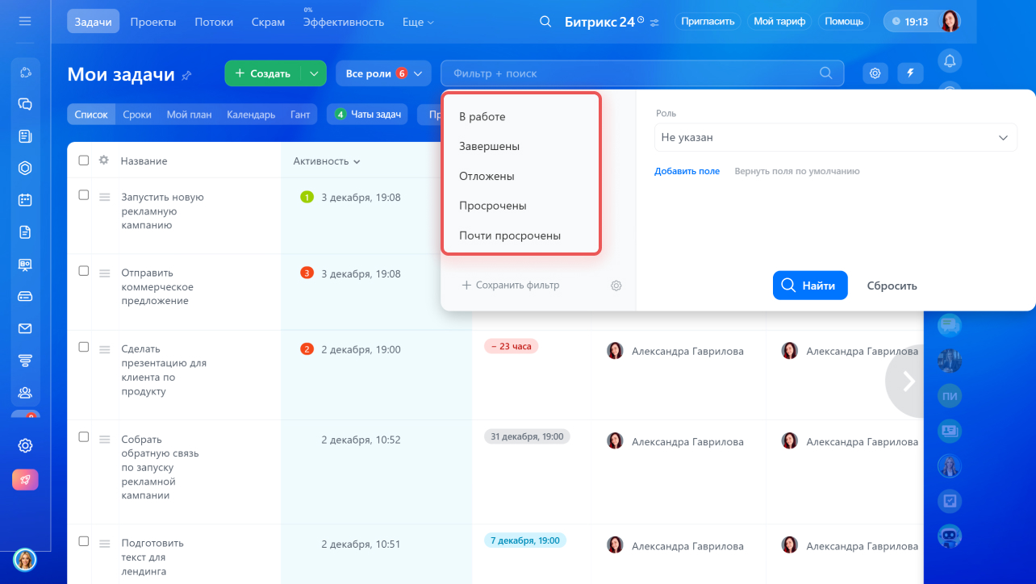Image resolution: width=1036 pixels, height=584 pixels.
Task: Click into the Фильтр + поиск field
Action: (629, 73)
